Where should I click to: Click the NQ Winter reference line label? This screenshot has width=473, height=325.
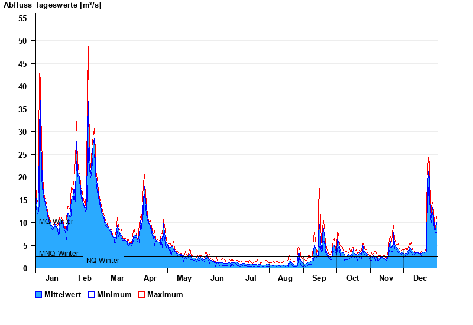103,261
